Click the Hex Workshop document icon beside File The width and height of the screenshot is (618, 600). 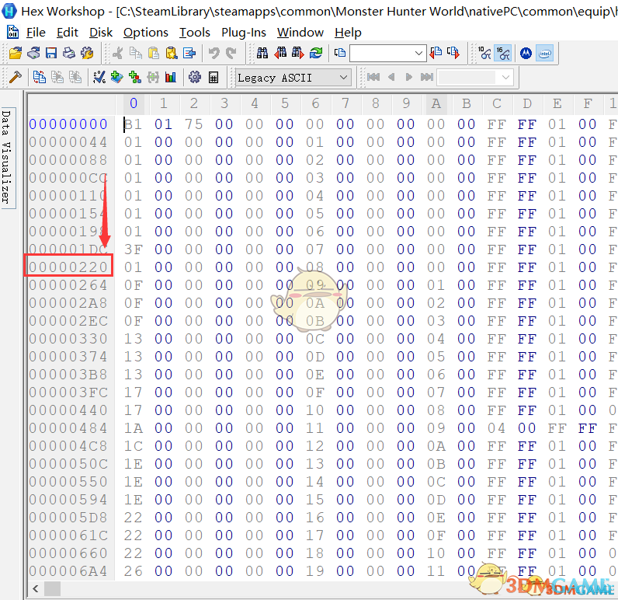[12, 32]
